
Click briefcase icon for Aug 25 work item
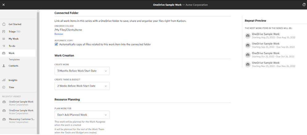click(247, 36)
